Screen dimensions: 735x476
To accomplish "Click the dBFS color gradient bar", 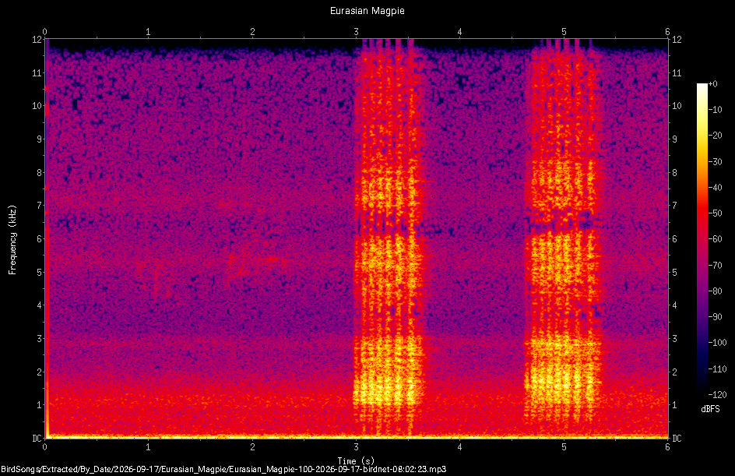I will 702,239.
